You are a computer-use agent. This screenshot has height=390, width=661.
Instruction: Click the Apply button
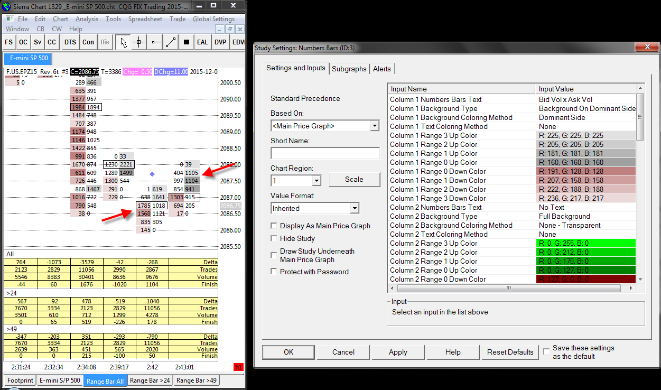398,352
